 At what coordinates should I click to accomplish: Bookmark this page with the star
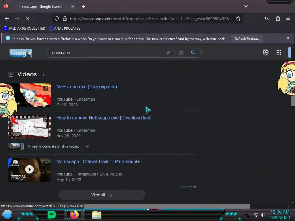pyautogui.click(x=238, y=19)
